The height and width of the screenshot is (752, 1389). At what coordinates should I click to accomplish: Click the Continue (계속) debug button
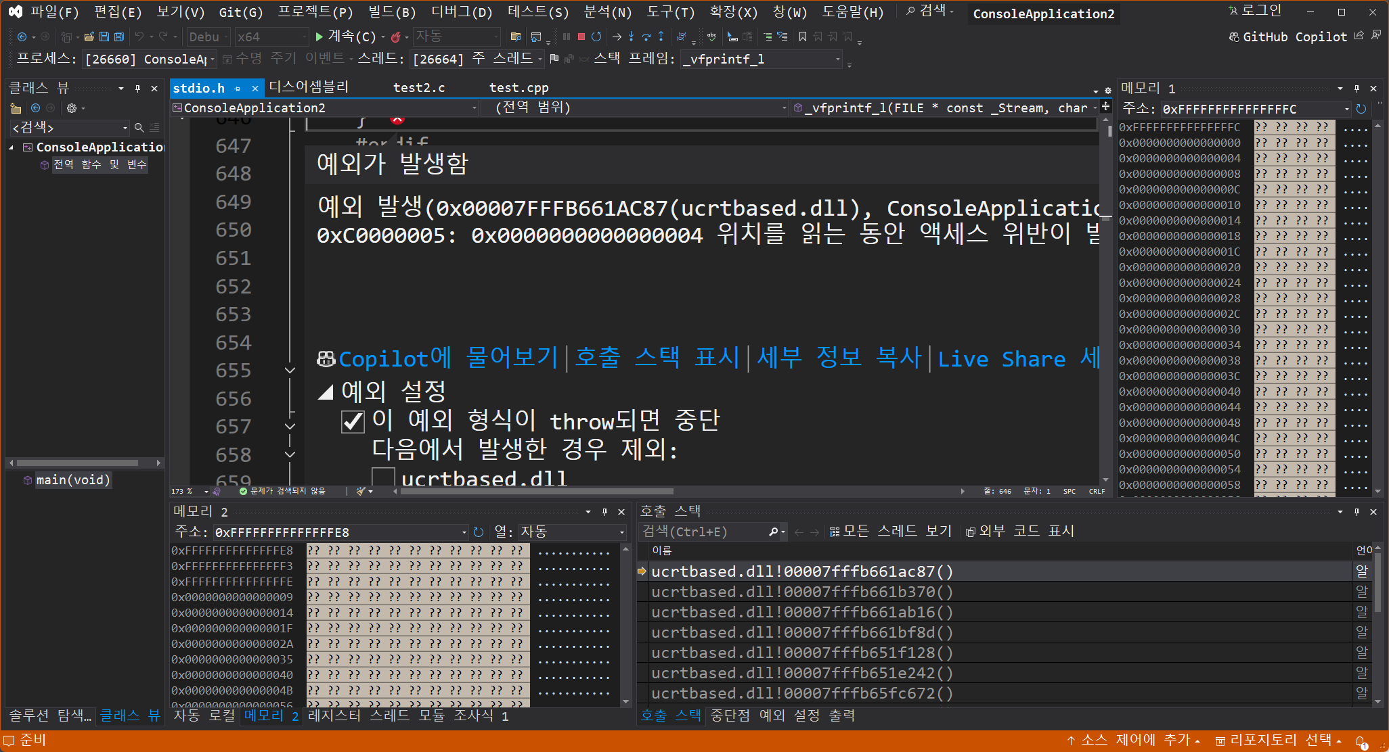[345, 37]
